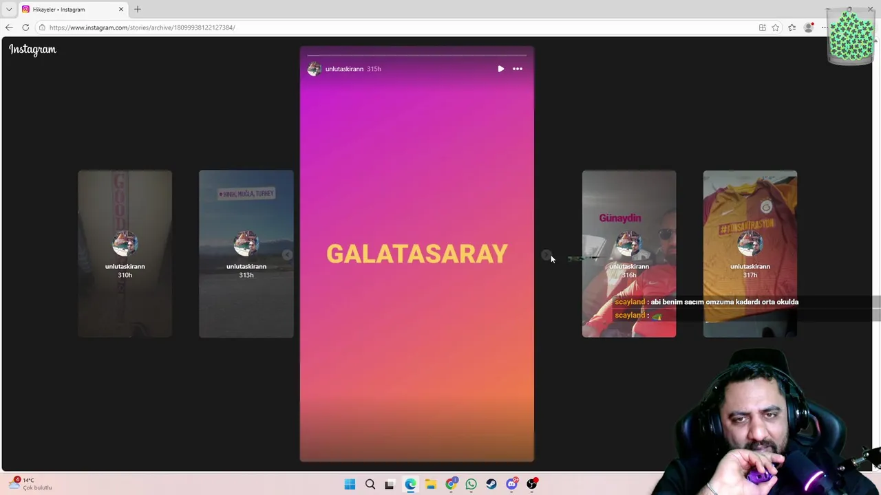The height and width of the screenshot is (495, 881).
Task: Switch to Microsoft Edge on taskbar
Action: point(410,484)
